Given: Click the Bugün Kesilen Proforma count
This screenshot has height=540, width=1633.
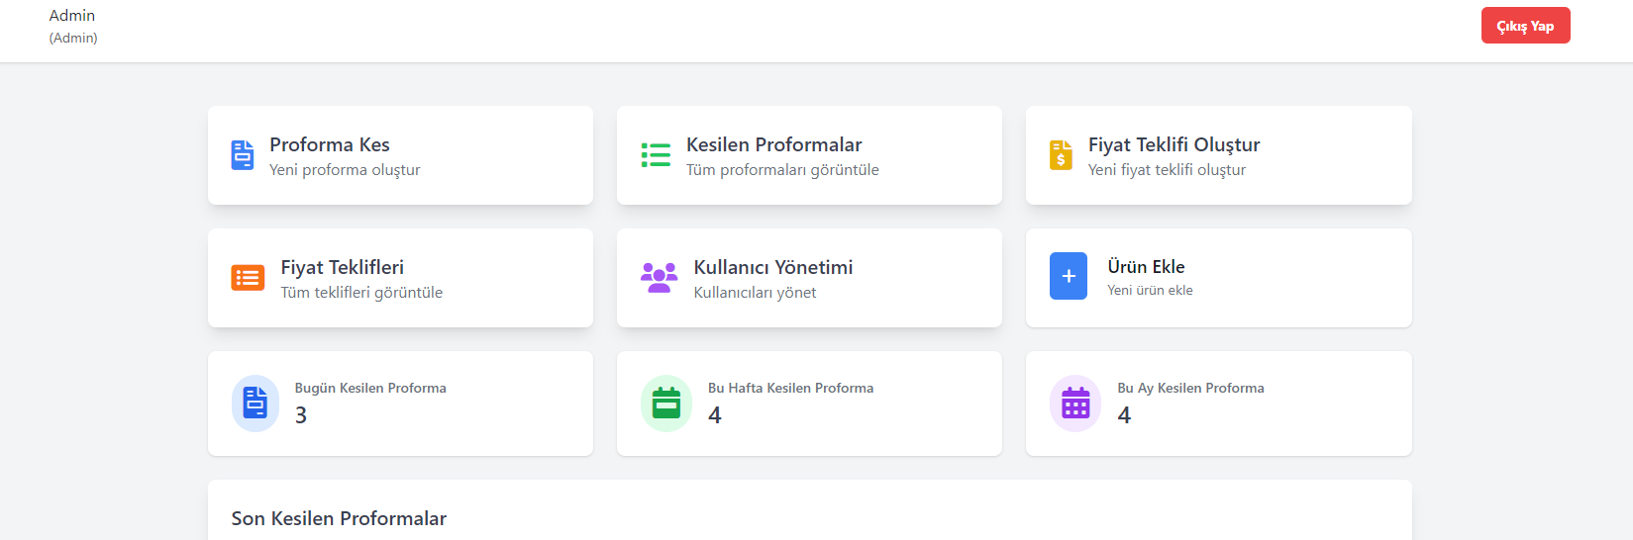Looking at the screenshot, I should point(301,415).
